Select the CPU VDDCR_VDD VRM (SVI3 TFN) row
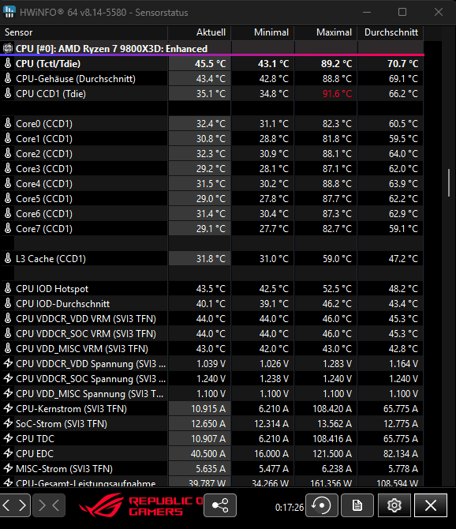This screenshot has width=456, height=529. click(211, 318)
